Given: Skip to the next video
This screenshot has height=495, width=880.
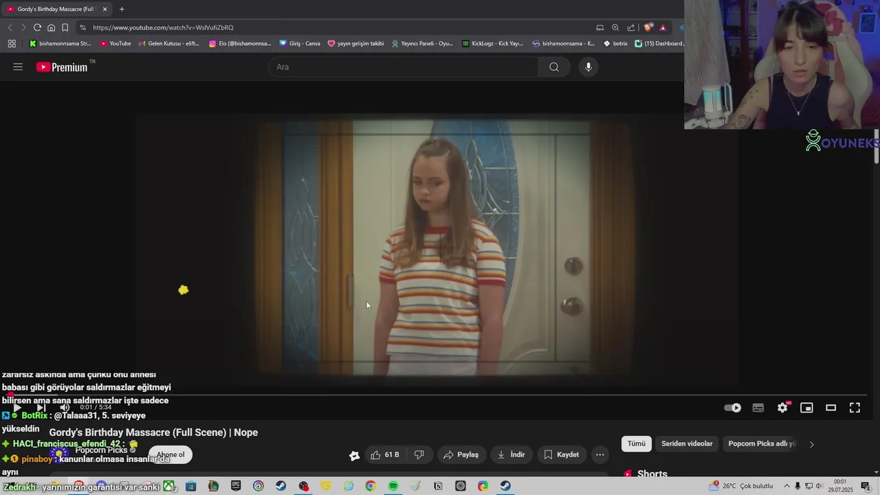Looking at the screenshot, I should point(41,408).
